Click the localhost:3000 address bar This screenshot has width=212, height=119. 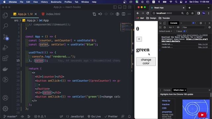point(164,13)
